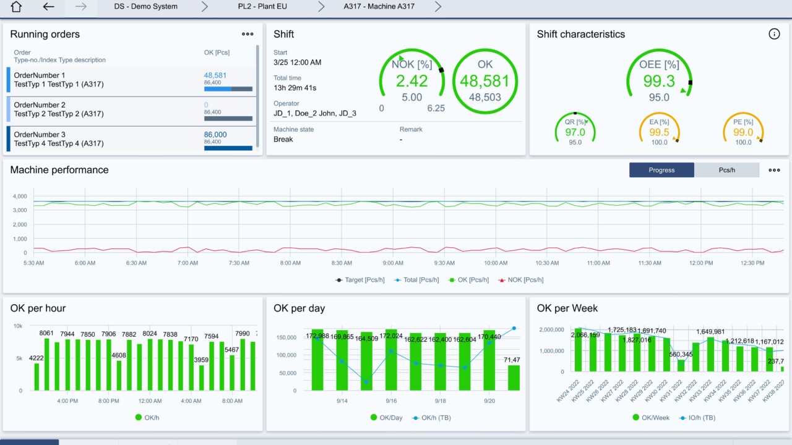This screenshot has width=792, height=445.
Task: Open OrderNumber 3 row
Action: (x=131, y=139)
